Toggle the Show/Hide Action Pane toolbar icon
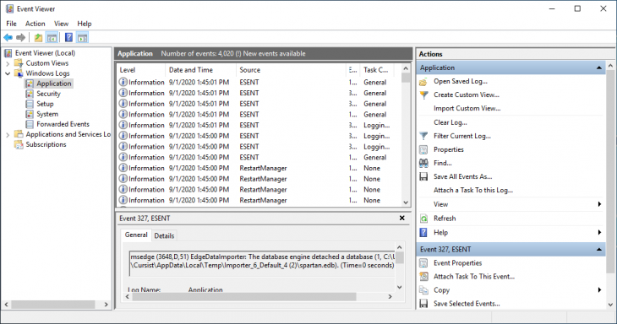The height and width of the screenshot is (324, 617). (82, 38)
